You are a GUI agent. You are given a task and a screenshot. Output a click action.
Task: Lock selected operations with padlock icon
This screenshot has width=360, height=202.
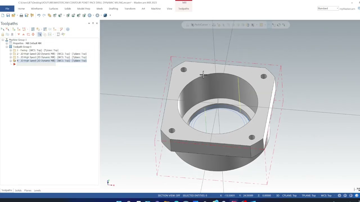coord(3,35)
